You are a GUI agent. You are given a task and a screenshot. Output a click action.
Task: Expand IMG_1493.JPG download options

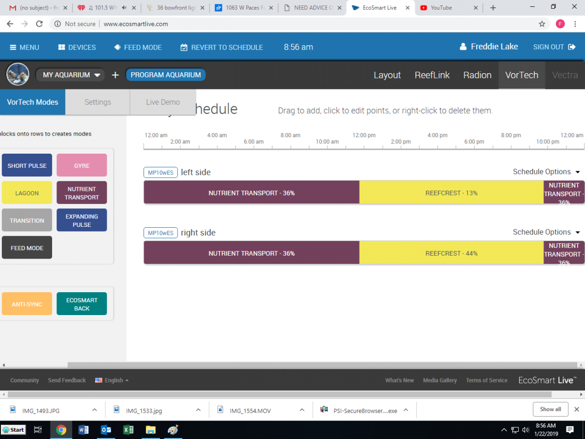tap(95, 410)
